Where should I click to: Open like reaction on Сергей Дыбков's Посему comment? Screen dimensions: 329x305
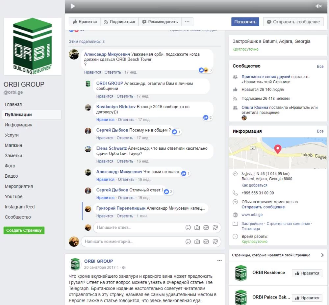[176, 132]
